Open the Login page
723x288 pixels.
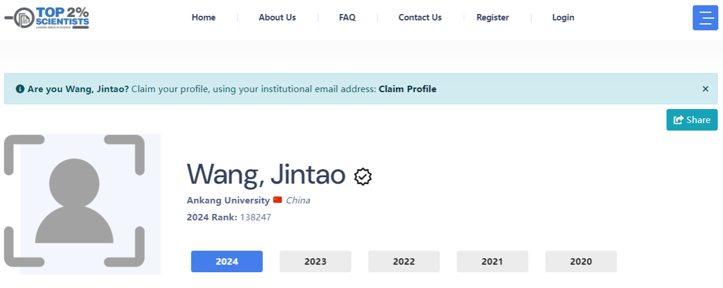click(563, 17)
